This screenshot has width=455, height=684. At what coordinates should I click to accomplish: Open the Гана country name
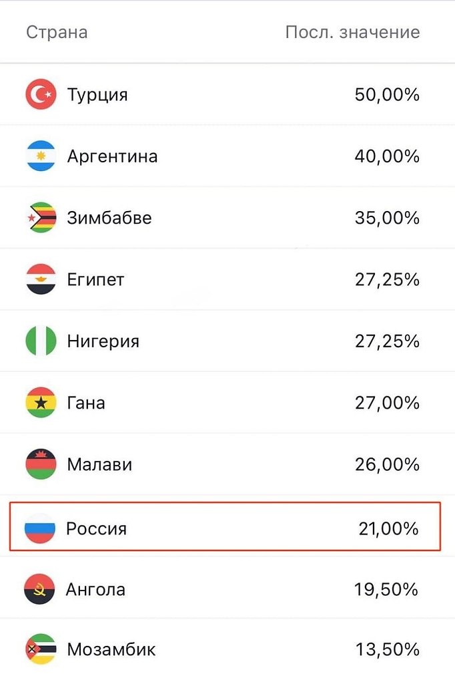tap(86, 403)
